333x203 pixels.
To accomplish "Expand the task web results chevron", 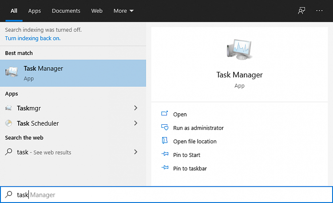I will pos(135,152).
